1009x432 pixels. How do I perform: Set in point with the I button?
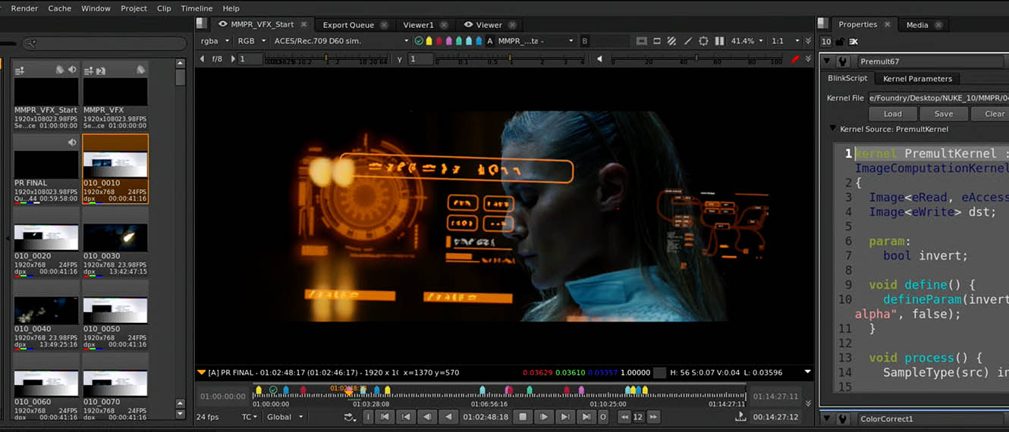(368, 417)
